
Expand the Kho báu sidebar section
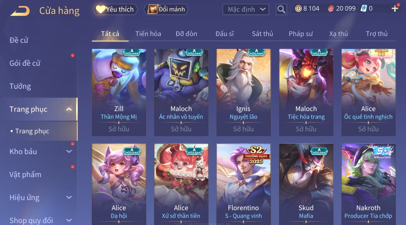pyautogui.click(x=69, y=151)
